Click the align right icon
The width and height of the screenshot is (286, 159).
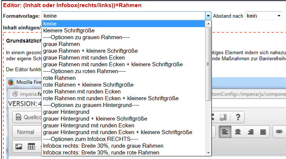pos(250,132)
